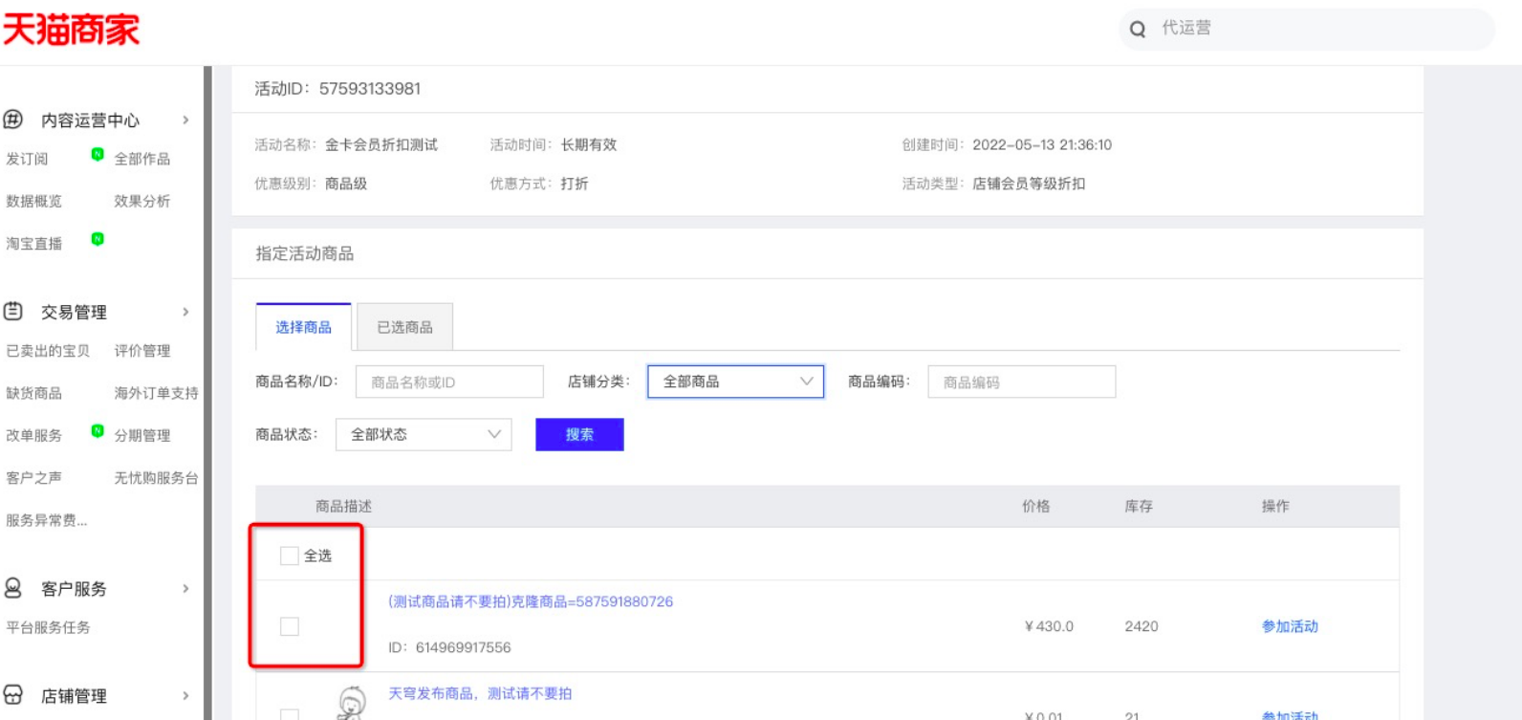Image resolution: width=1522 pixels, height=720 pixels.
Task: Click 参加活动 for the ¥430.0 product
Action: (x=1290, y=626)
